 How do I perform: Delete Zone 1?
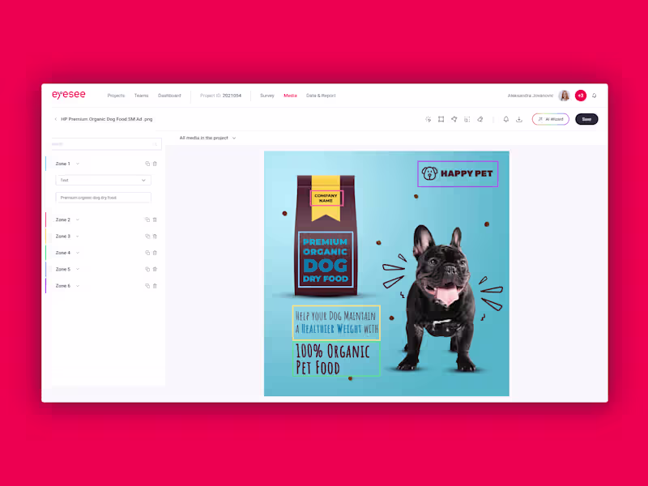[155, 164]
